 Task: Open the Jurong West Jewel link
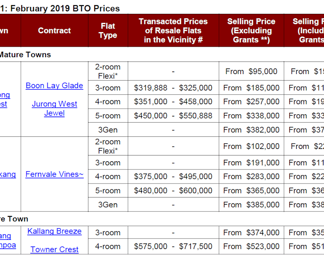tap(54, 109)
